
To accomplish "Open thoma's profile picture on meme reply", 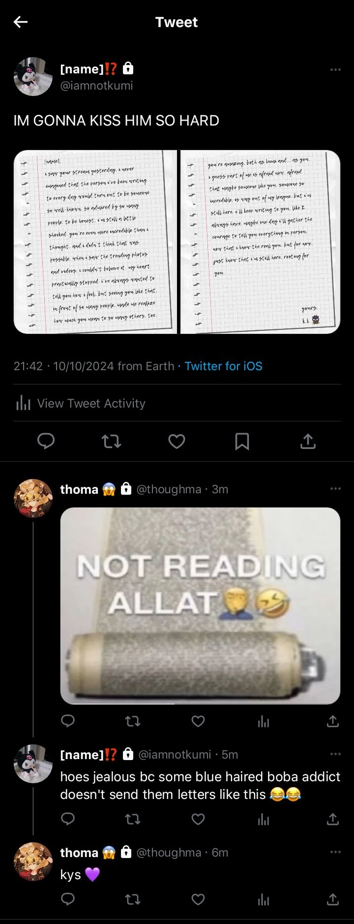I will pyautogui.click(x=33, y=498).
